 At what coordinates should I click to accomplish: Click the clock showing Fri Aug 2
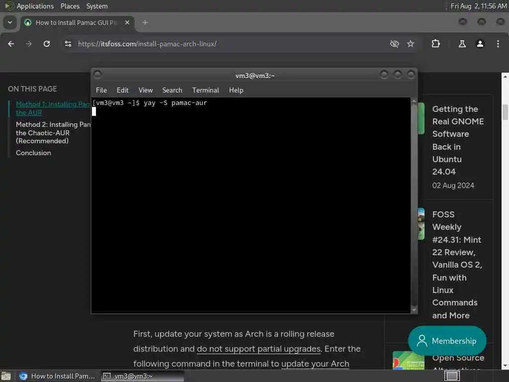479,6
